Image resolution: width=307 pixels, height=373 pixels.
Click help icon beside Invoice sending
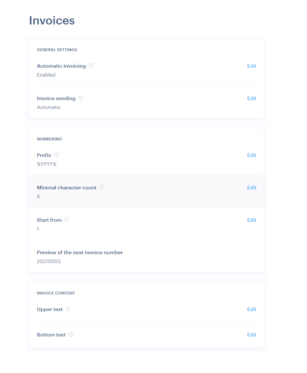point(81,98)
